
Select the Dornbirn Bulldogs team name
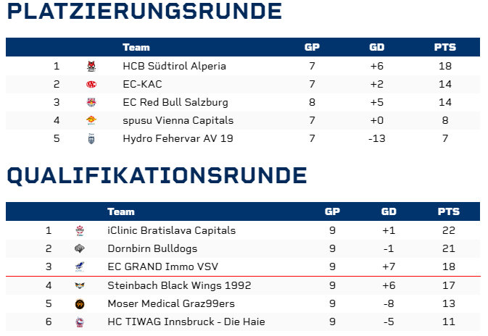[x=152, y=249]
